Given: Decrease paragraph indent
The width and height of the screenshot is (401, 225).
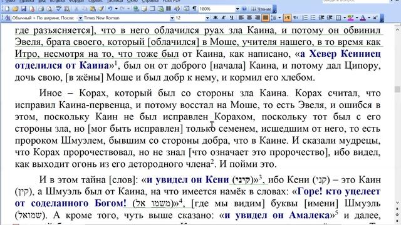Looking at the screenshot, I should click(x=321, y=17).
